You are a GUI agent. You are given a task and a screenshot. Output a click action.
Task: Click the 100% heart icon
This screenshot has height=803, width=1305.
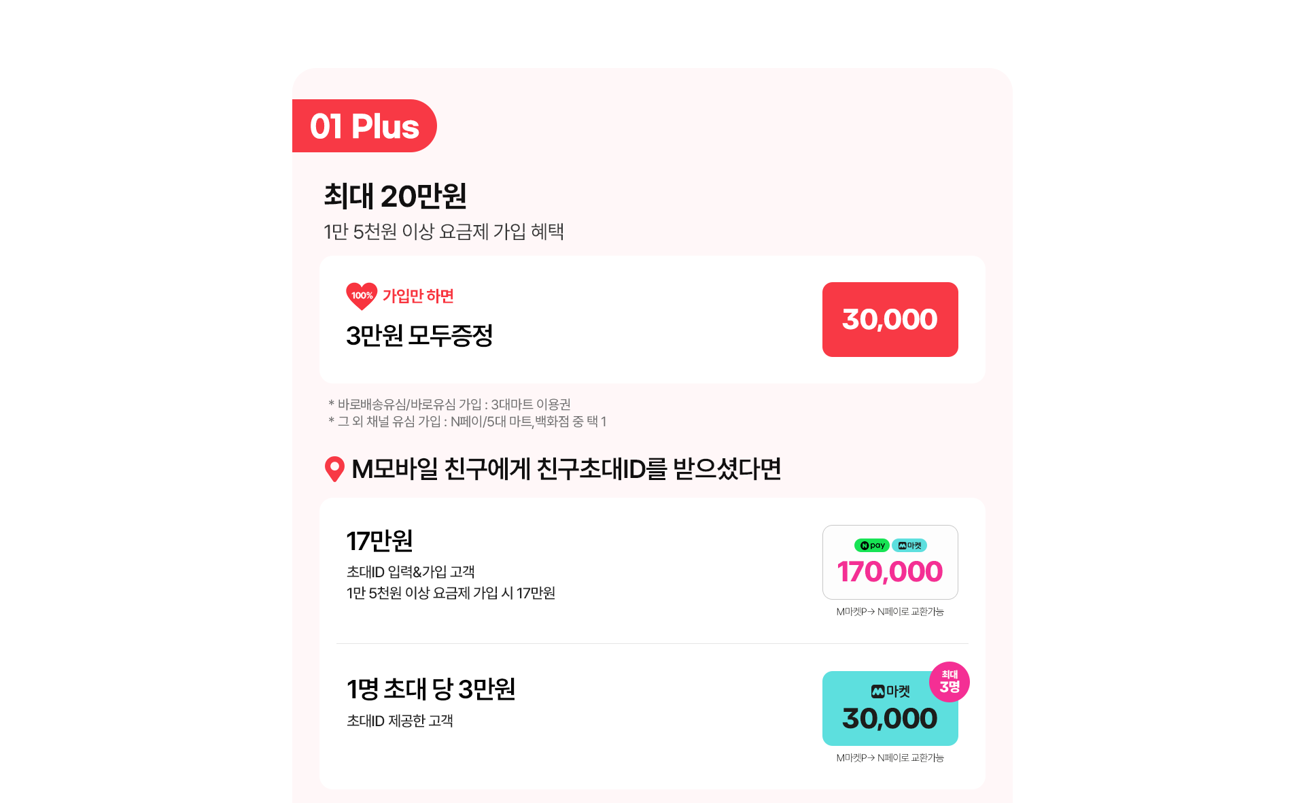coord(362,296)
